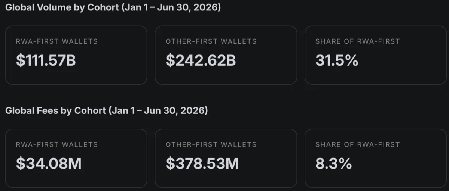Click the RWA-First Wallets fees card
This screenshot has height=191, width=449.
click(x=76, y=159)
